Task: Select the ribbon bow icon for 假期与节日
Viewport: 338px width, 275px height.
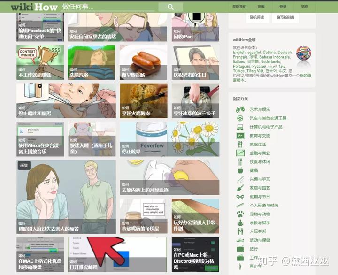Action: [240, 197]
